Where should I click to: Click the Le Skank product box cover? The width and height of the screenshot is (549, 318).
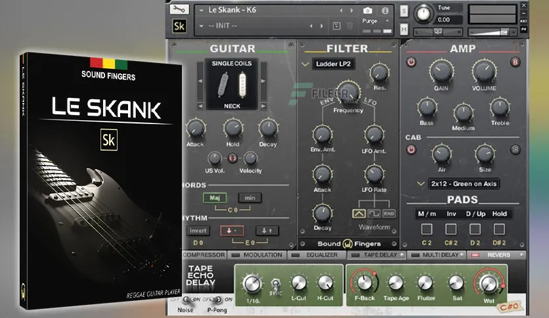102,181
